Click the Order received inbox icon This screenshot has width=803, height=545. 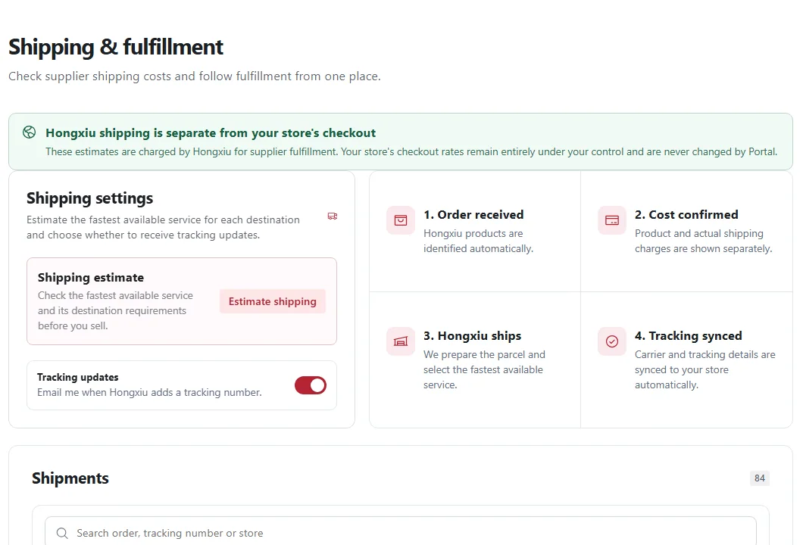tap(401, 220)
